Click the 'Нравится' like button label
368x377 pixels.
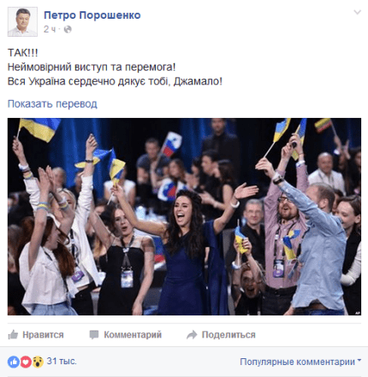coord(43,334)
